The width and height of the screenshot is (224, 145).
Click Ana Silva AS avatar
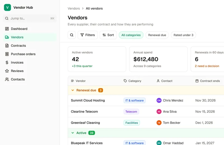click(x=159, y=112)
